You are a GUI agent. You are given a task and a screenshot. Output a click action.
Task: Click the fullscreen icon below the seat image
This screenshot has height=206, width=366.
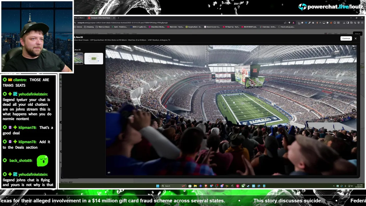point(109,173)
